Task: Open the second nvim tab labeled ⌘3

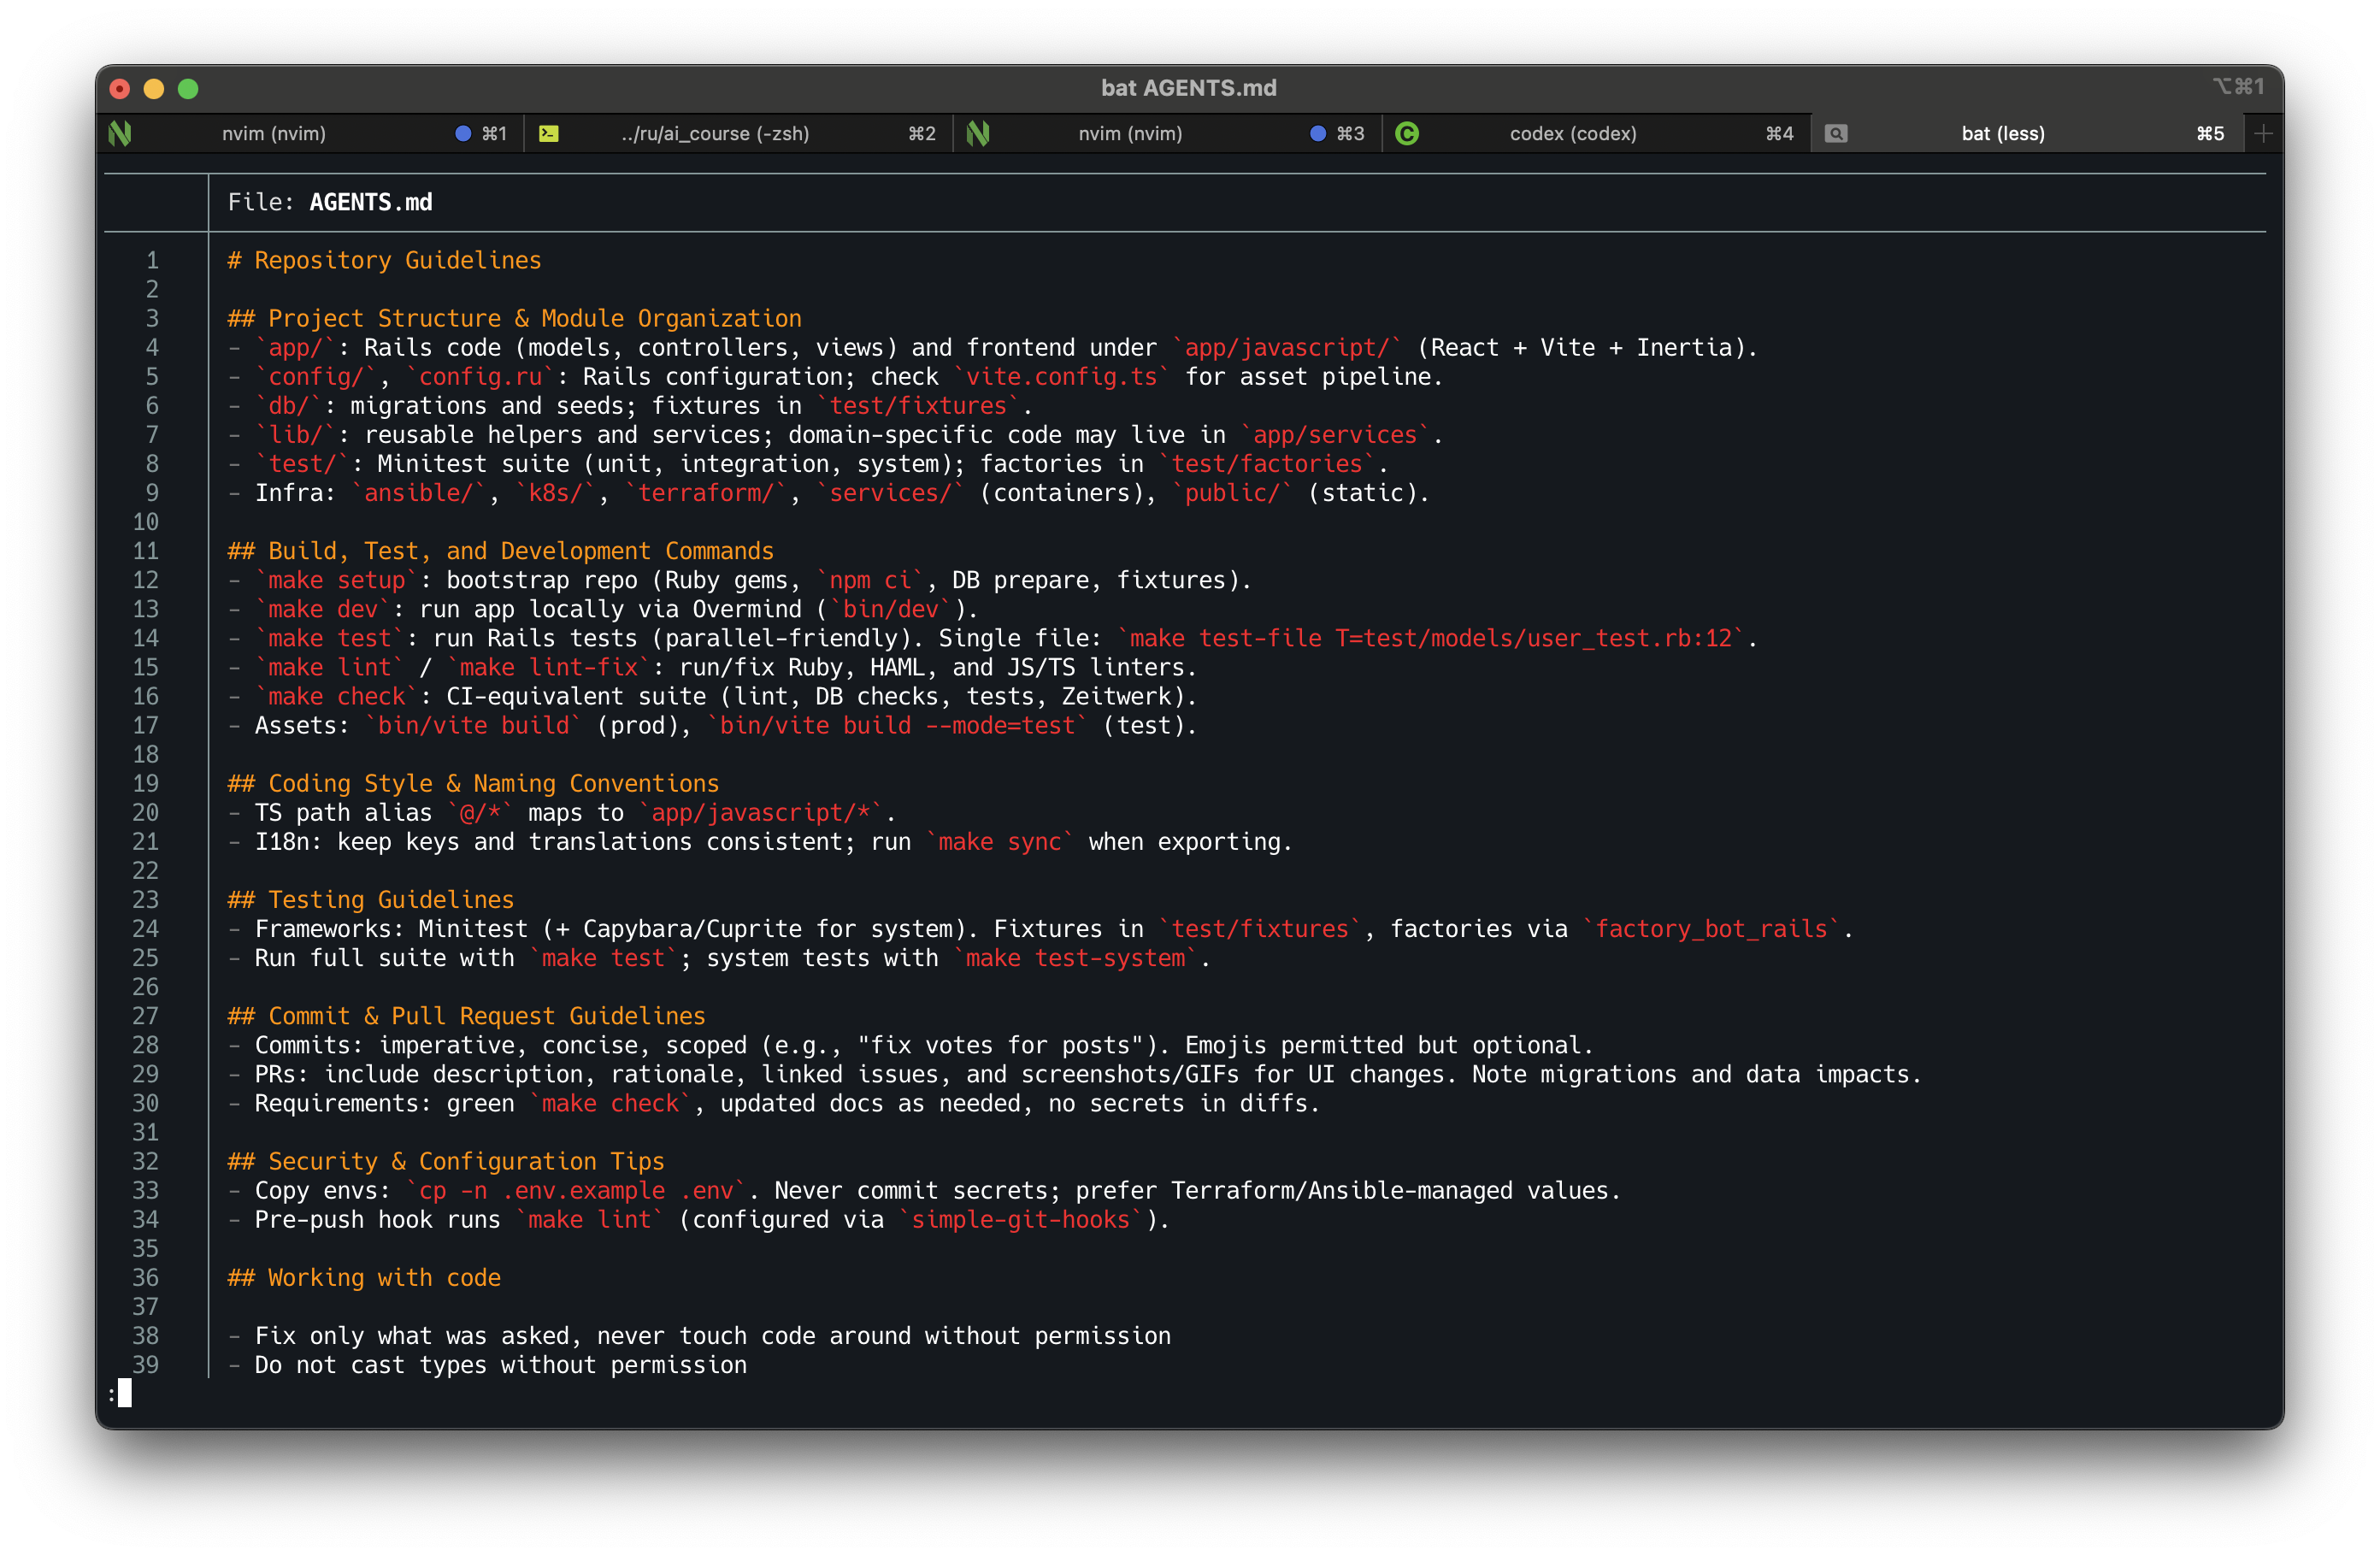Action: click(1130, 133)
